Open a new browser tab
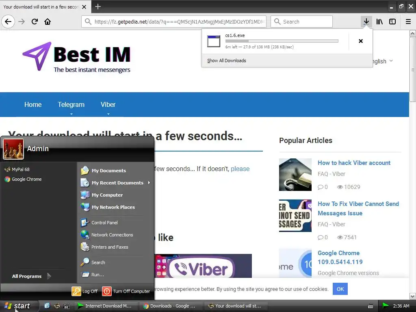 (98, 6)
